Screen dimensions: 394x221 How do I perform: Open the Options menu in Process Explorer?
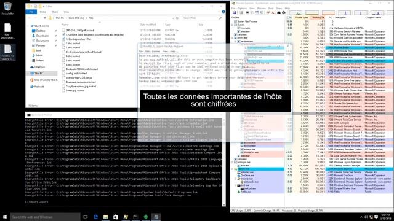click(x=243, y=8)
